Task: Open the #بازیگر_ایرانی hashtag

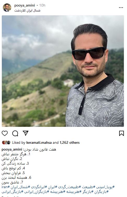Action: [13, 192]
